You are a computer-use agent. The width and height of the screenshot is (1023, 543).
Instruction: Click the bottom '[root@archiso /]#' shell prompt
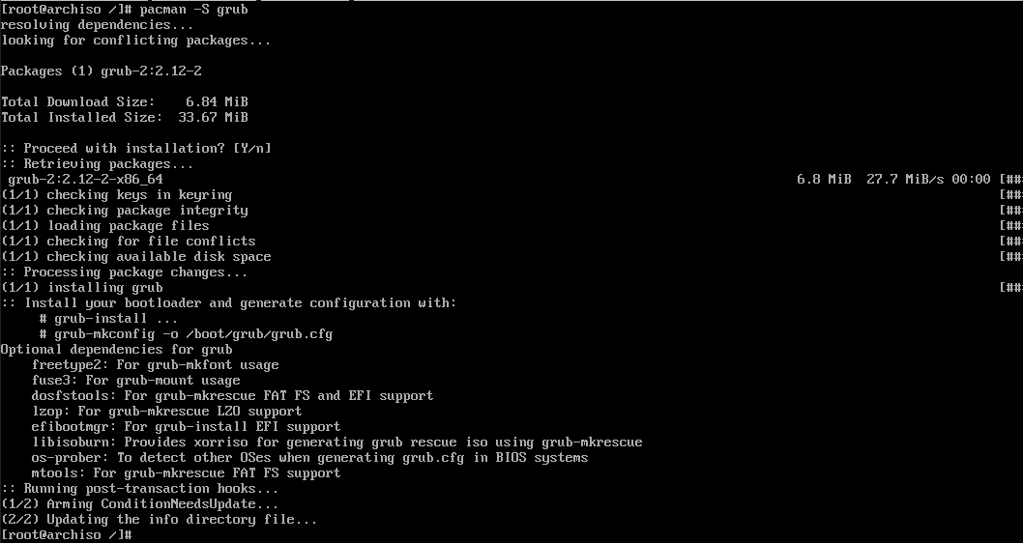coord(66,535)
